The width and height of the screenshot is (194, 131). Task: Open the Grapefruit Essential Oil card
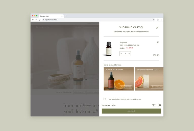[149, 79]
